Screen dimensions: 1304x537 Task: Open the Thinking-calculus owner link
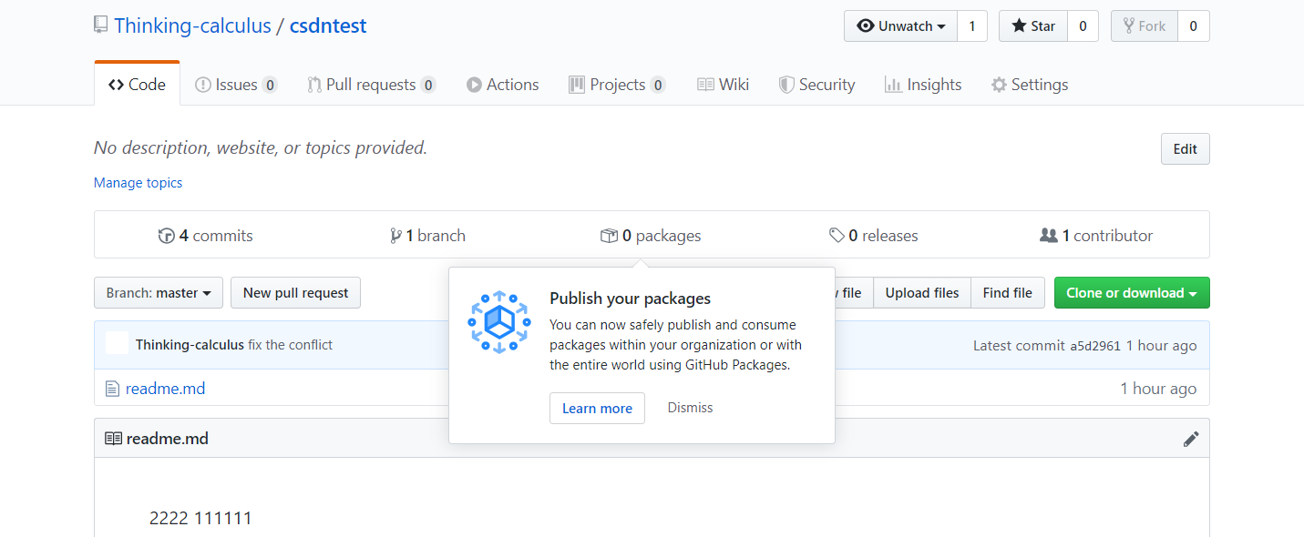point(192,25)
